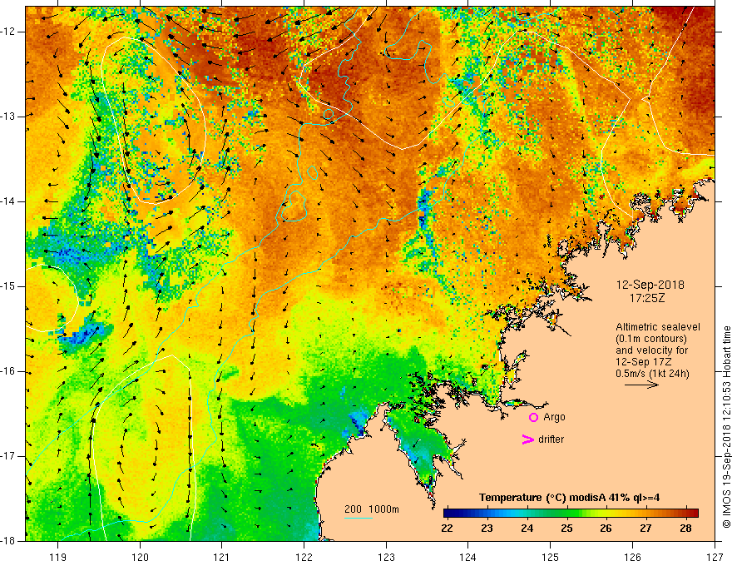The image size is (732, 566).
Task: Click the longitude 121 axis label
Action: 221,557
